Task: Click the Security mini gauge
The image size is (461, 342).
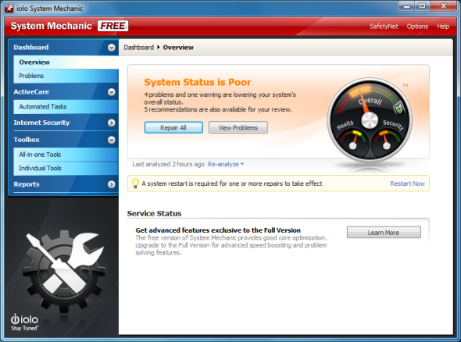Action: point(387,141)
